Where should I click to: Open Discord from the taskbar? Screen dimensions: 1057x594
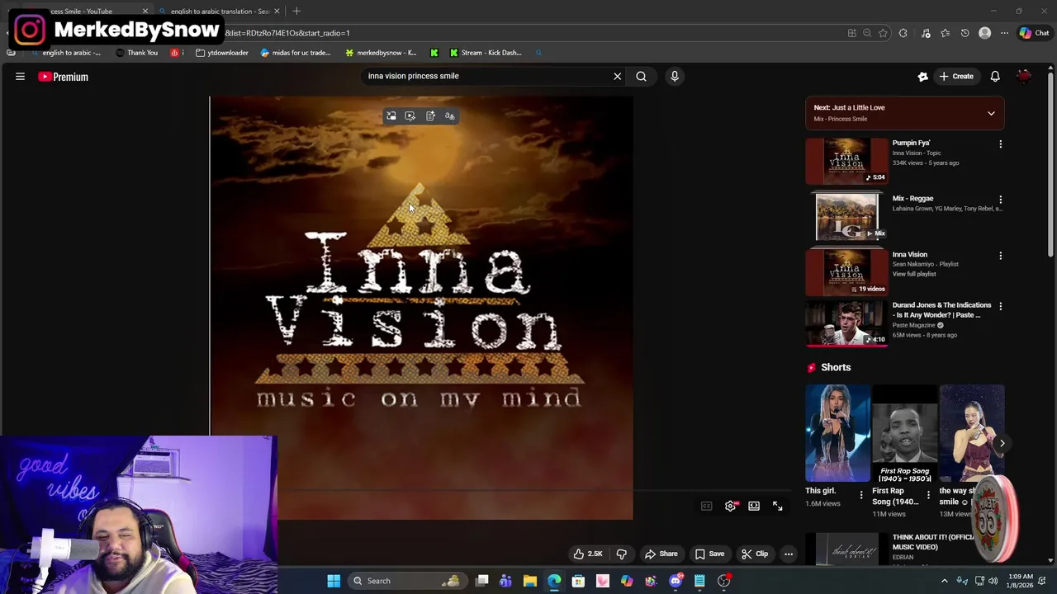coord(675,581)
